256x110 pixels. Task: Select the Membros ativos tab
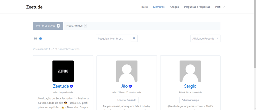[48, 26]
